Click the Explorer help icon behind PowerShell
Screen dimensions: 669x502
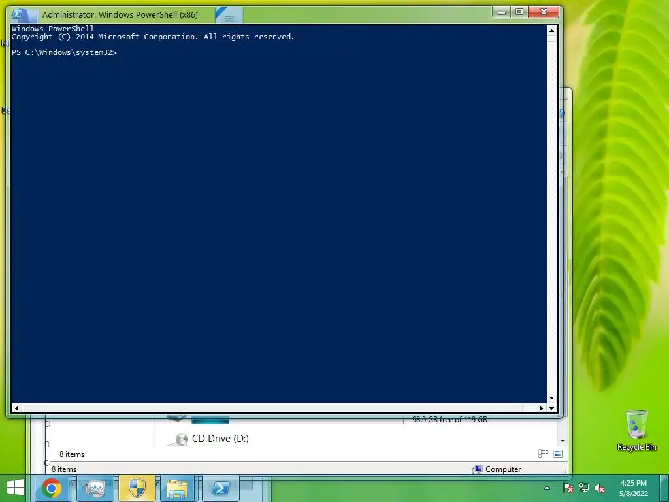coord(561,113)
